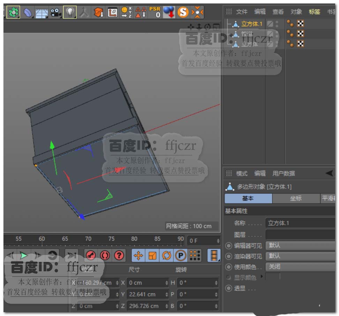
Task: Open the axis workplane tool icon
Action: (112, 12)
